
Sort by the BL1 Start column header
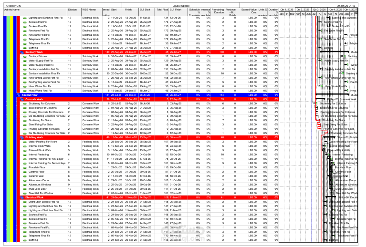coord(146,12)
